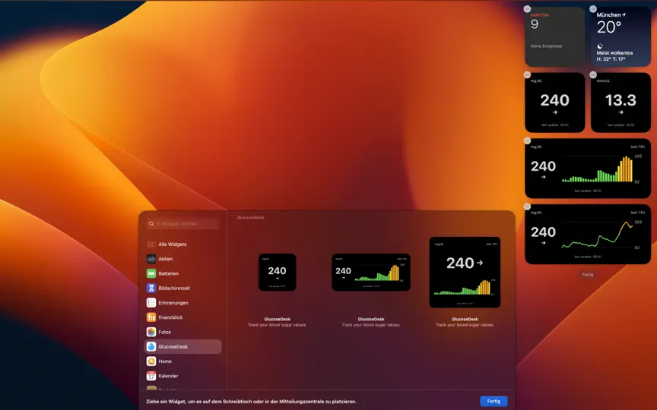Click the 'Ziehe ein Widget' instruction text
Viewport: 657px width, 410px height.
(252, 402)
